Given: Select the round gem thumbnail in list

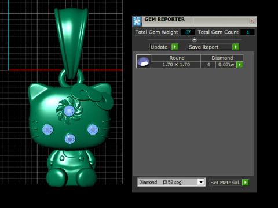Looking at the screenshot, I should [144, 61].
